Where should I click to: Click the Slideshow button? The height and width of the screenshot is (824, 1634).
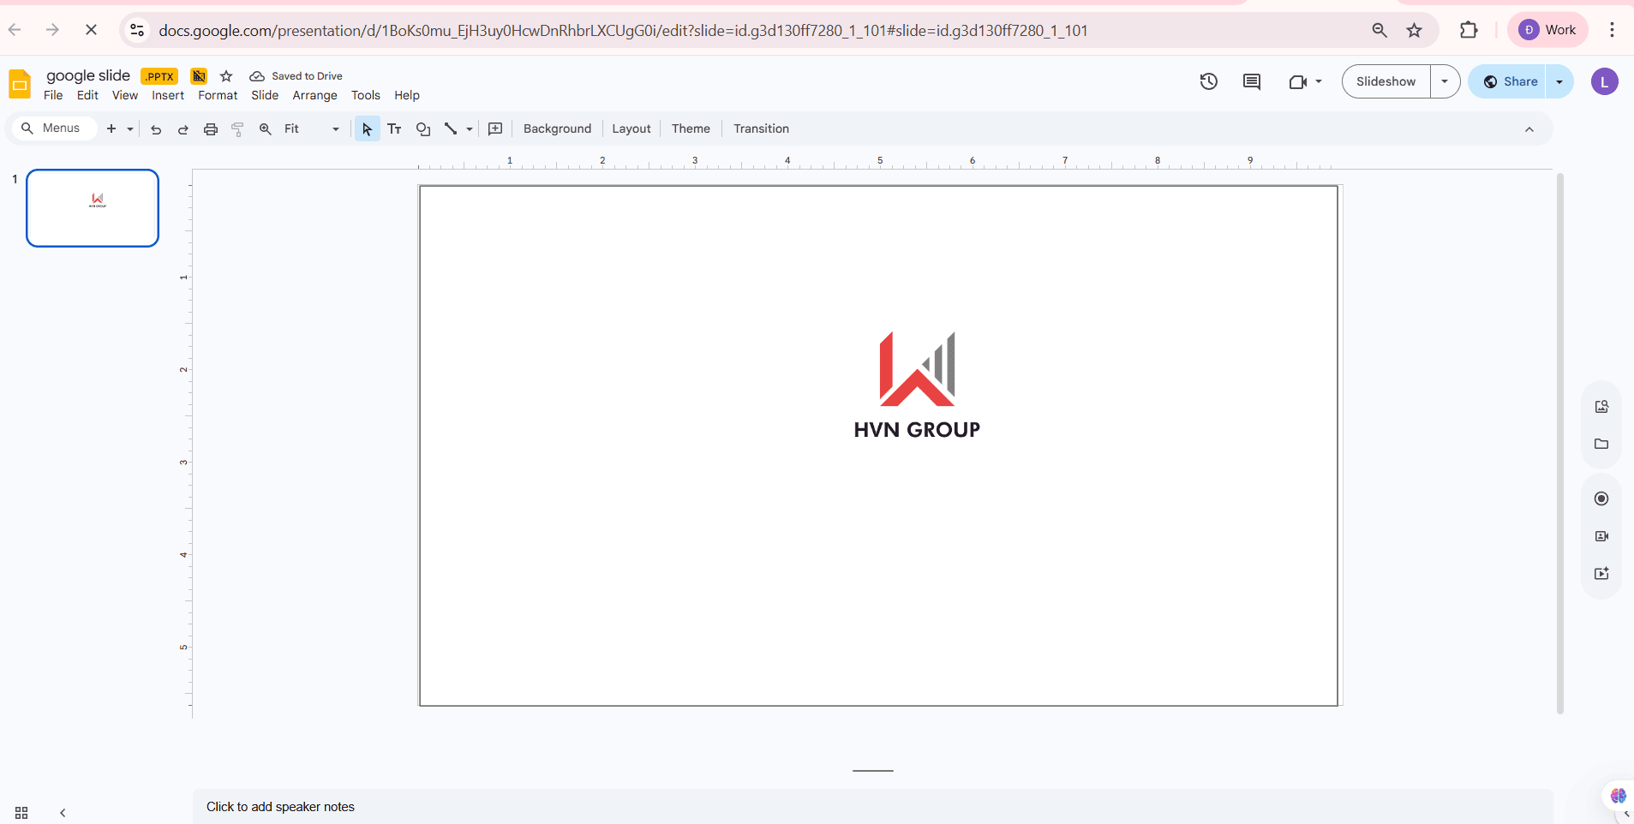(1386, 81)
